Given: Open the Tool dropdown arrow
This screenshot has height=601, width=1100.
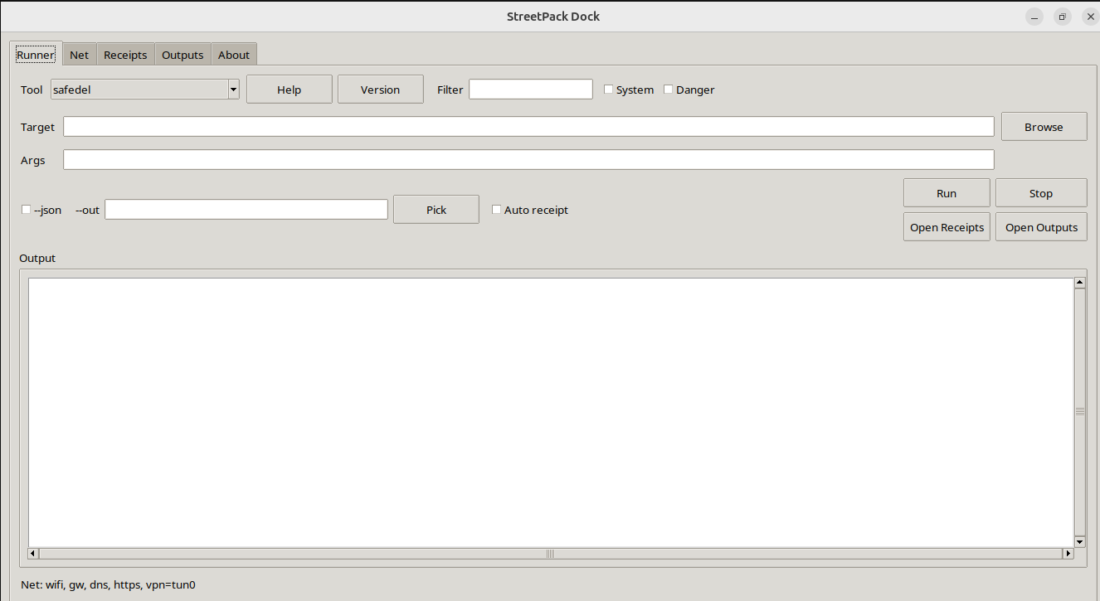Looking at the screenshot, I should (x=233, y=90).
